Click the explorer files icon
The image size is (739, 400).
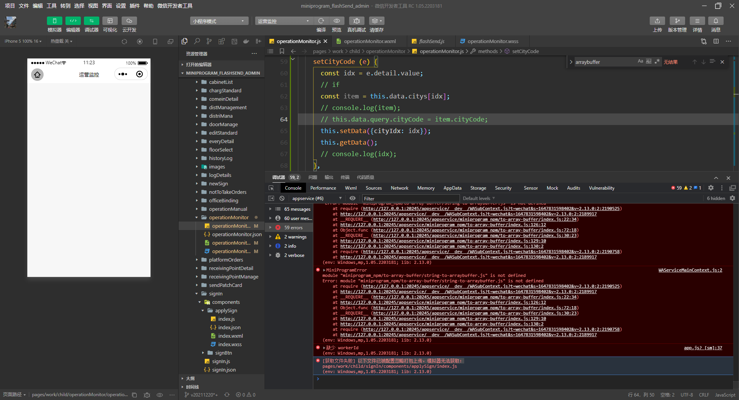(185, 41)
